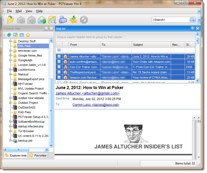This screenshot has height=173, width=207.
Task: Expand the outdisk new website node
Action: 10,98
